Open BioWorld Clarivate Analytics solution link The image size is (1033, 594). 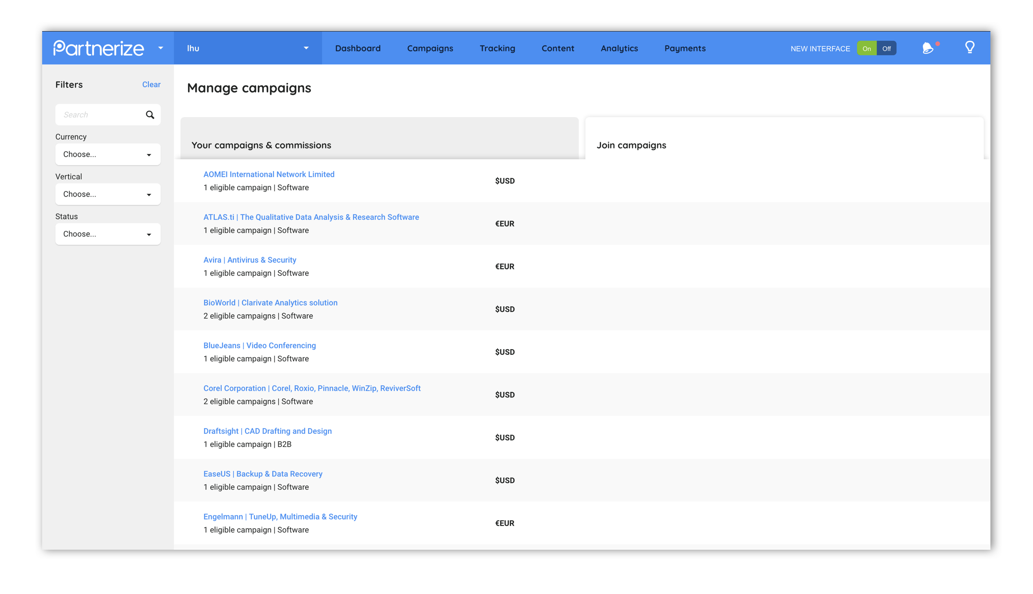tap(270, 303)
